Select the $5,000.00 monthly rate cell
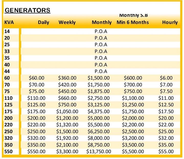This screenshot has height=159, width=184. point(99,118)
